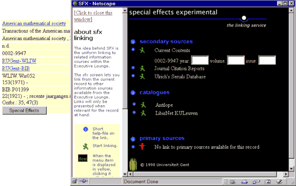Click the help icon beside catalogues heading

(x=133, y=93)
